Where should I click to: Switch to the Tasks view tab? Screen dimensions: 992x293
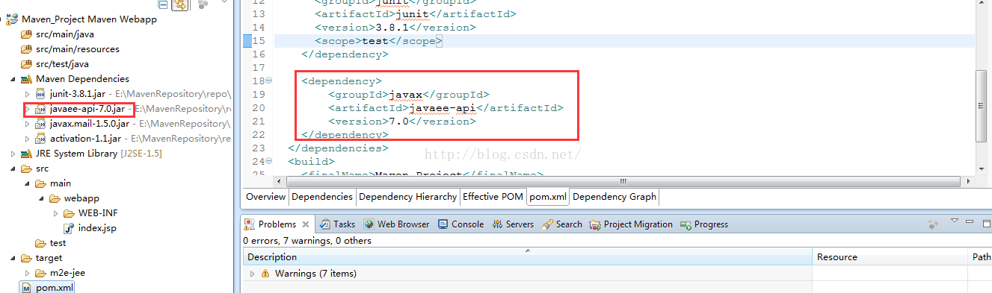[x=337, y=224]
